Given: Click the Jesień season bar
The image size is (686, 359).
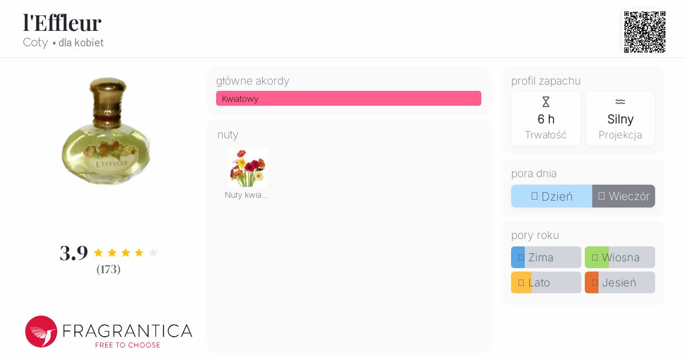Looking at the screenshot, I should coord(620,282).
